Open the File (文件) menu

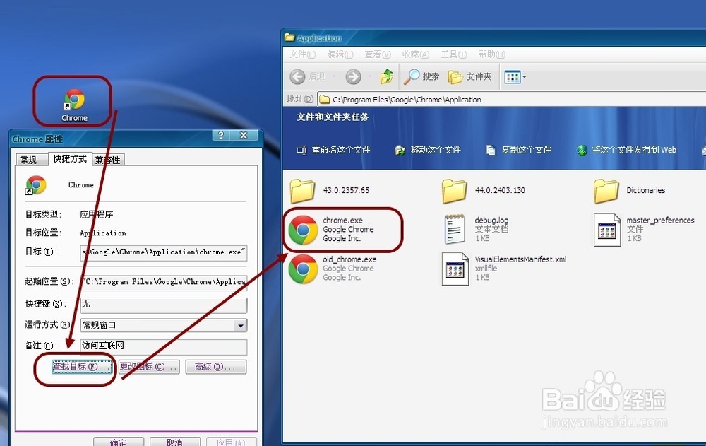coord(302,54)
